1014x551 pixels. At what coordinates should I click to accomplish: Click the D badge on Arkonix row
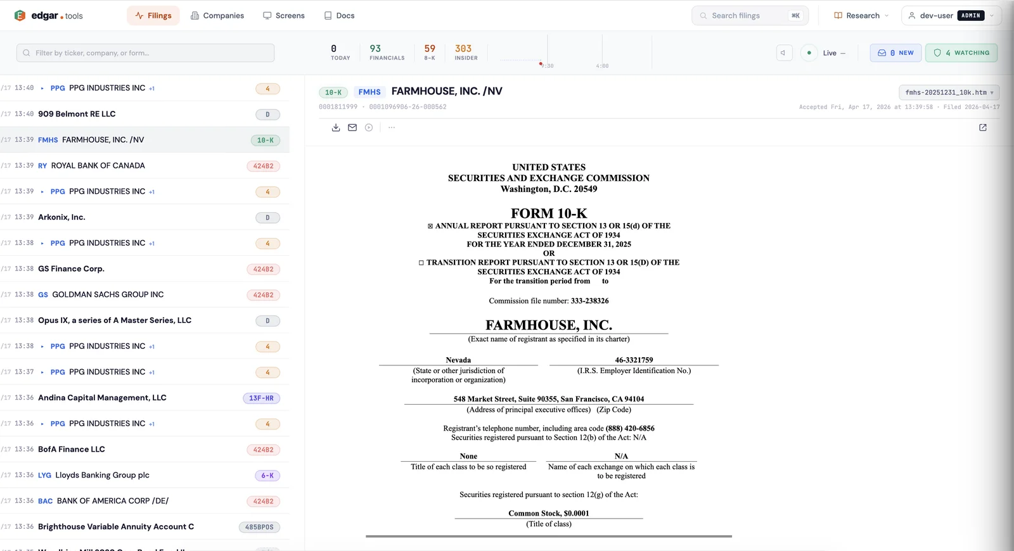267,218
